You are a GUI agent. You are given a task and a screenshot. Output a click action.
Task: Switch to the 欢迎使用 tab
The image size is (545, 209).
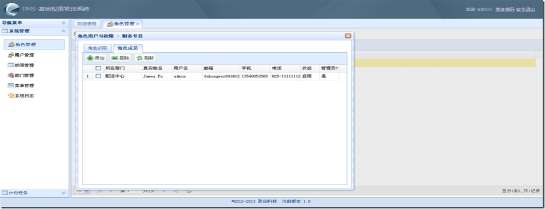click(x=87, y=24)
